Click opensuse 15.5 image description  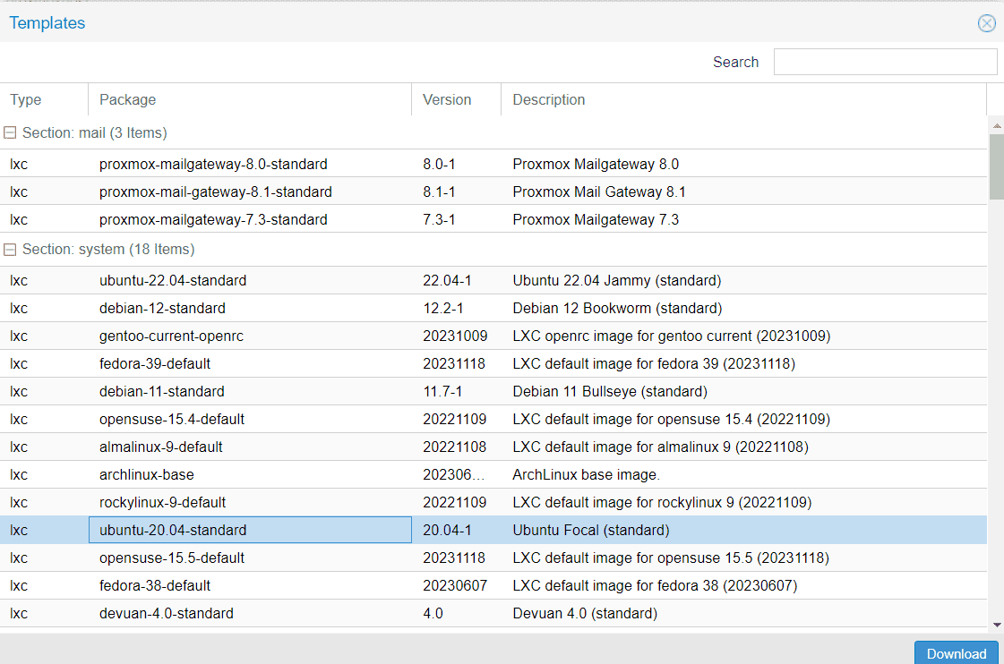coord(671,558)
